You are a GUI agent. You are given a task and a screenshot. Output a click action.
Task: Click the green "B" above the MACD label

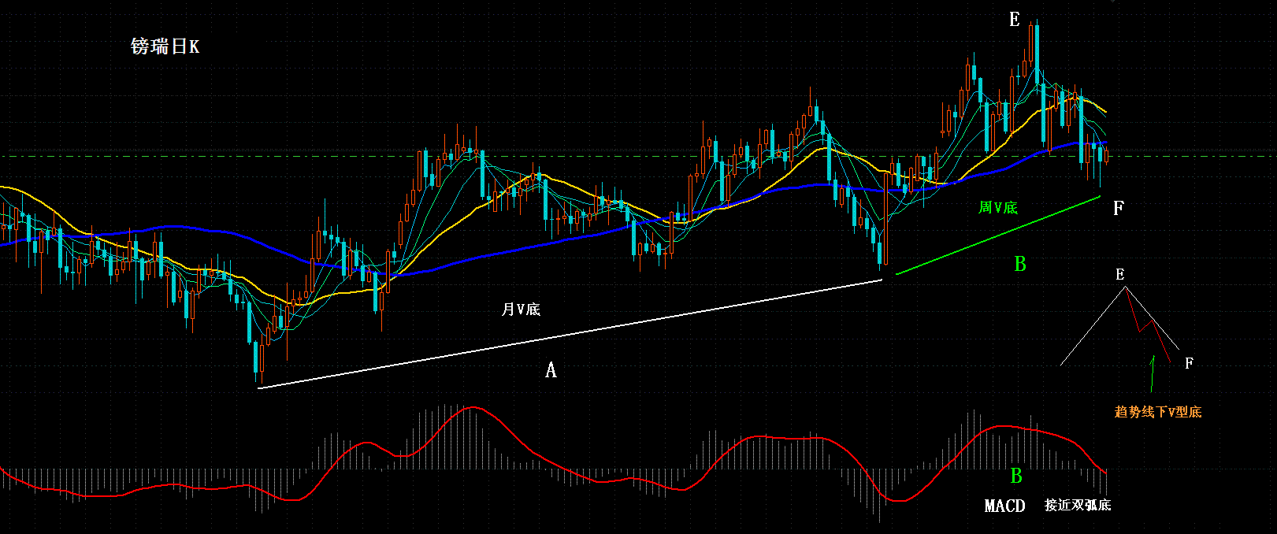coord(1016,476)
